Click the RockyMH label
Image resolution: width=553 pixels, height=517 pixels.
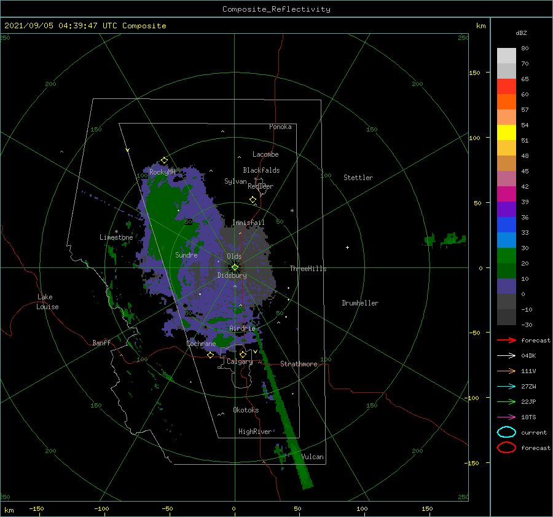(x=162, y=172)
